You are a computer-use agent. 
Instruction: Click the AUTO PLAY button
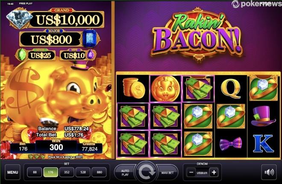125,172
